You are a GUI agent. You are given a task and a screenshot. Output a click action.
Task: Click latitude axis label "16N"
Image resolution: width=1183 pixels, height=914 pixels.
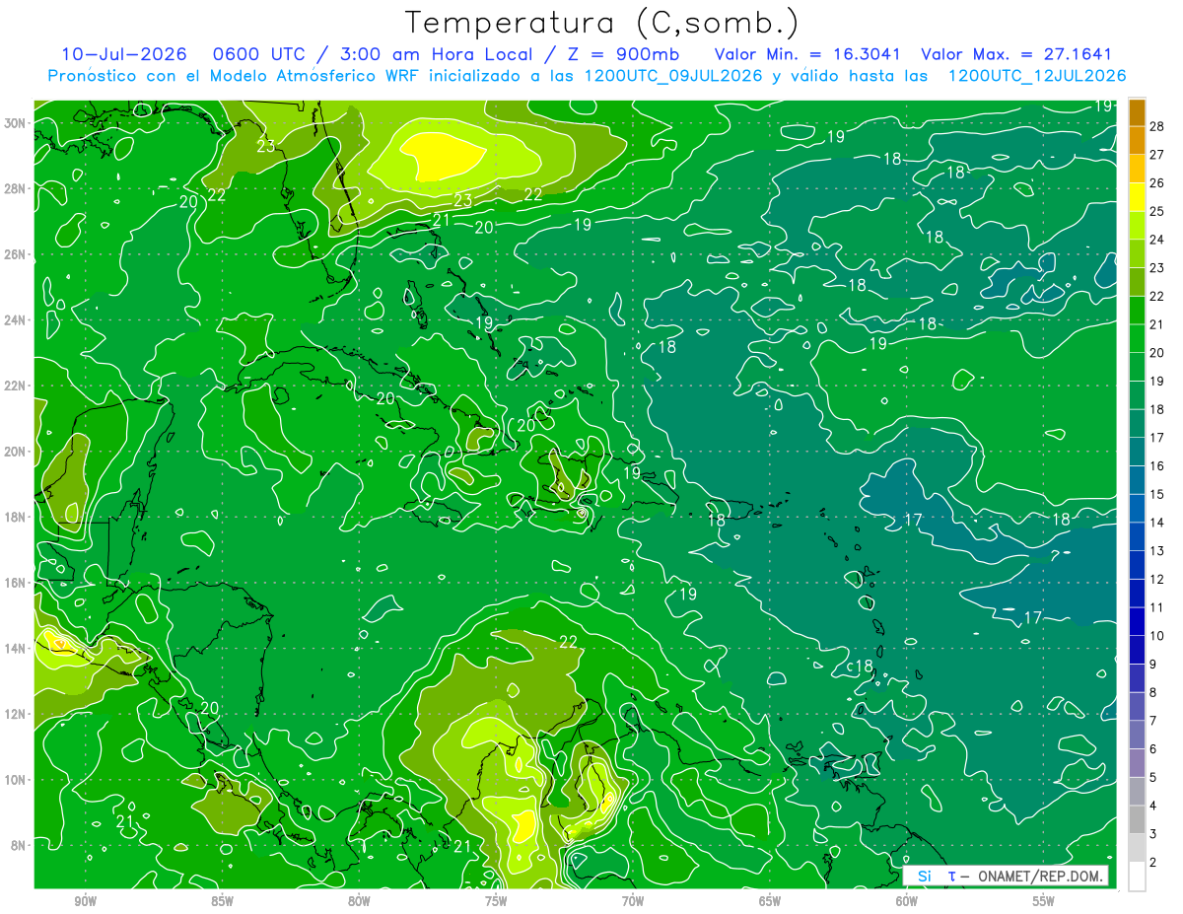17,583
